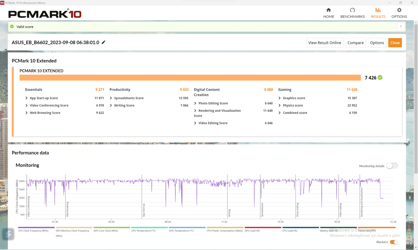Close the result with orange Close button
The image size is (418, 250).
pyautogui.click(x=395, y=43)
